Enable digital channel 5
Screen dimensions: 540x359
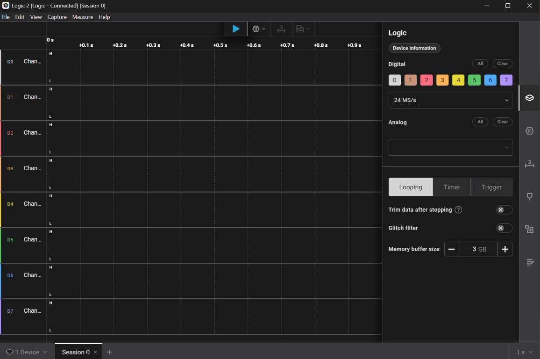[x=474, y=80]
